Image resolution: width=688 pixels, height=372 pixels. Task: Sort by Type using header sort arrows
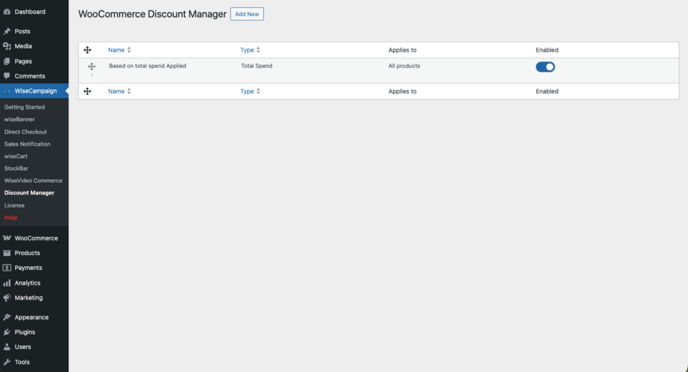coord(258,50)
